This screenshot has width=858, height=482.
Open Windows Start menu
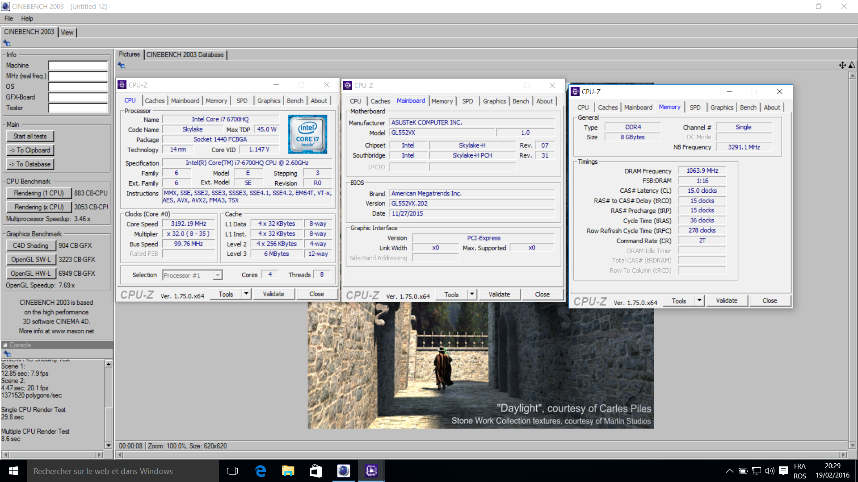click(x=13, y=471)
